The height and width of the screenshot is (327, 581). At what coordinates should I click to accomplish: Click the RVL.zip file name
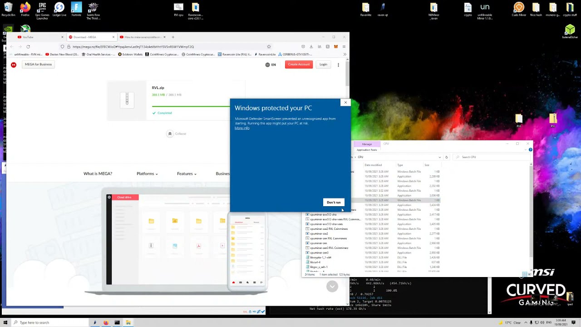(x=158, y=88)
